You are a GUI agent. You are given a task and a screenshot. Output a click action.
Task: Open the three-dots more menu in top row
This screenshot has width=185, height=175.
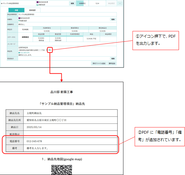tap(120, 3)
